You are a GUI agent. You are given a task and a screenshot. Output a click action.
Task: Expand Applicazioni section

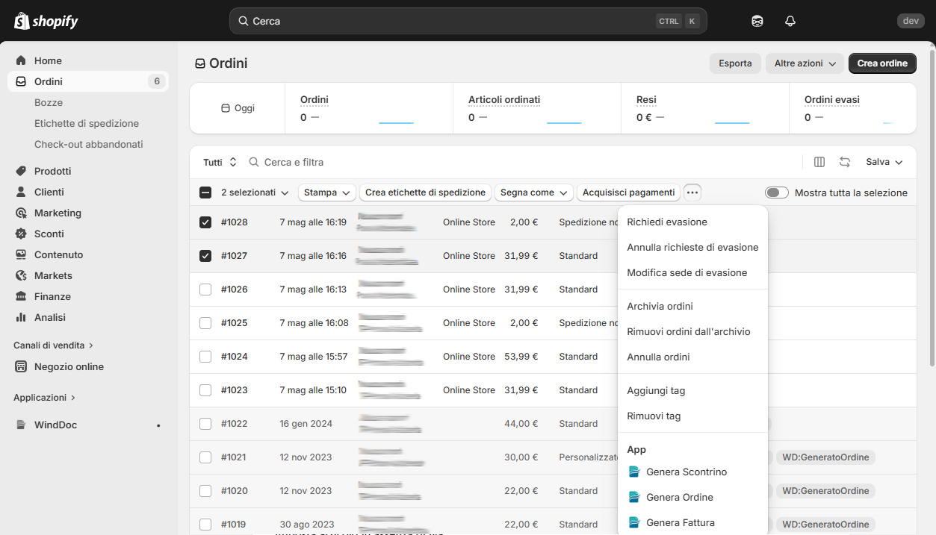(x=45, y=398)
